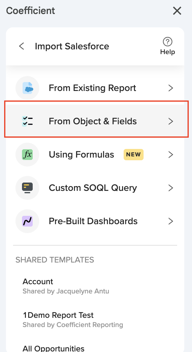The width and height of the screenshot is (192, 352).
Task: Open the All Opportunities template
Action: point(53,348)
